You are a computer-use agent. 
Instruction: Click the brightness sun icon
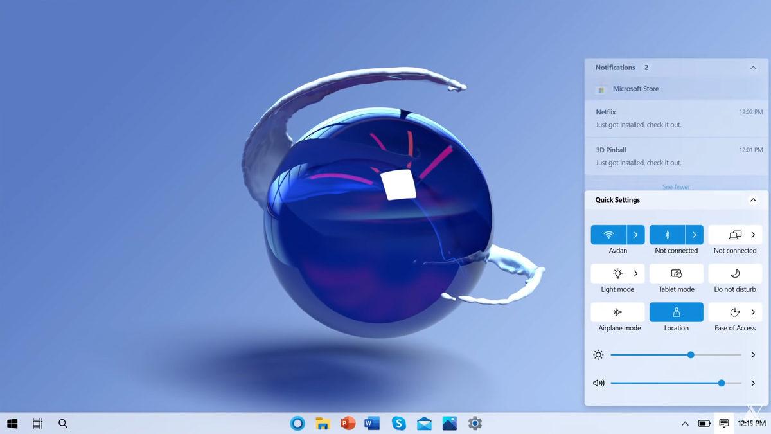click(x=598, y=354)
